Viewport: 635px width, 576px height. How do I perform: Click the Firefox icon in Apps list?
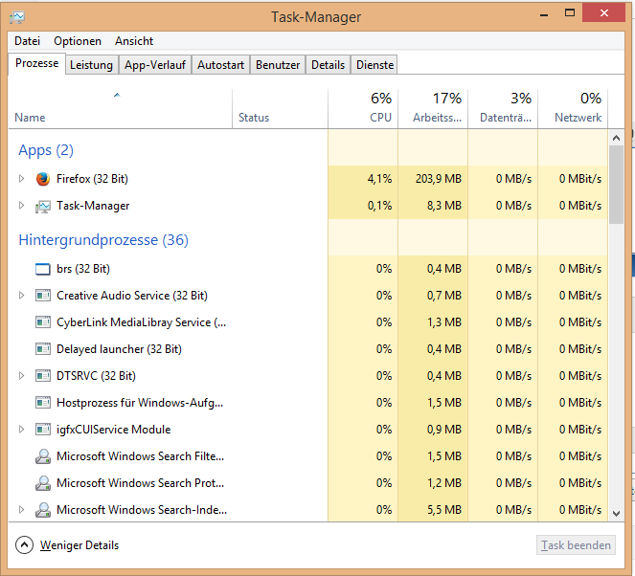[43, 178]
